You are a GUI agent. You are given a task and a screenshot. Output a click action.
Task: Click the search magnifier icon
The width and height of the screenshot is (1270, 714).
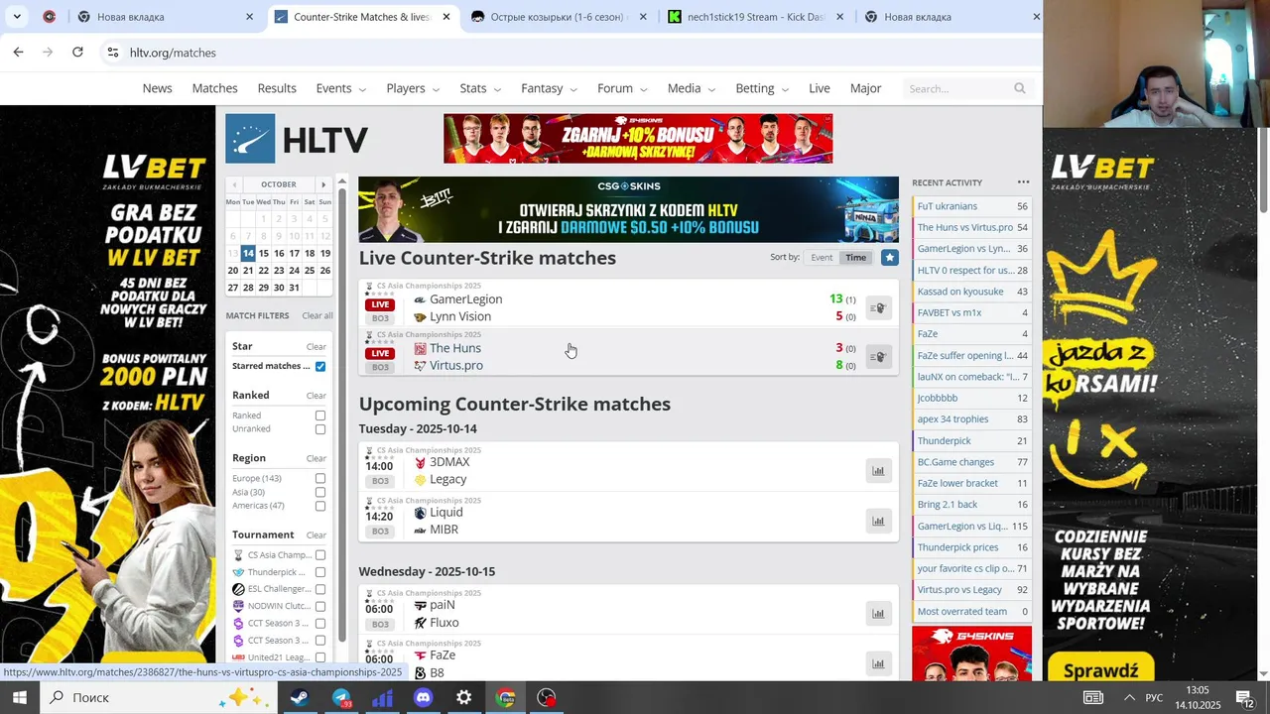(x=1019, y=88)
